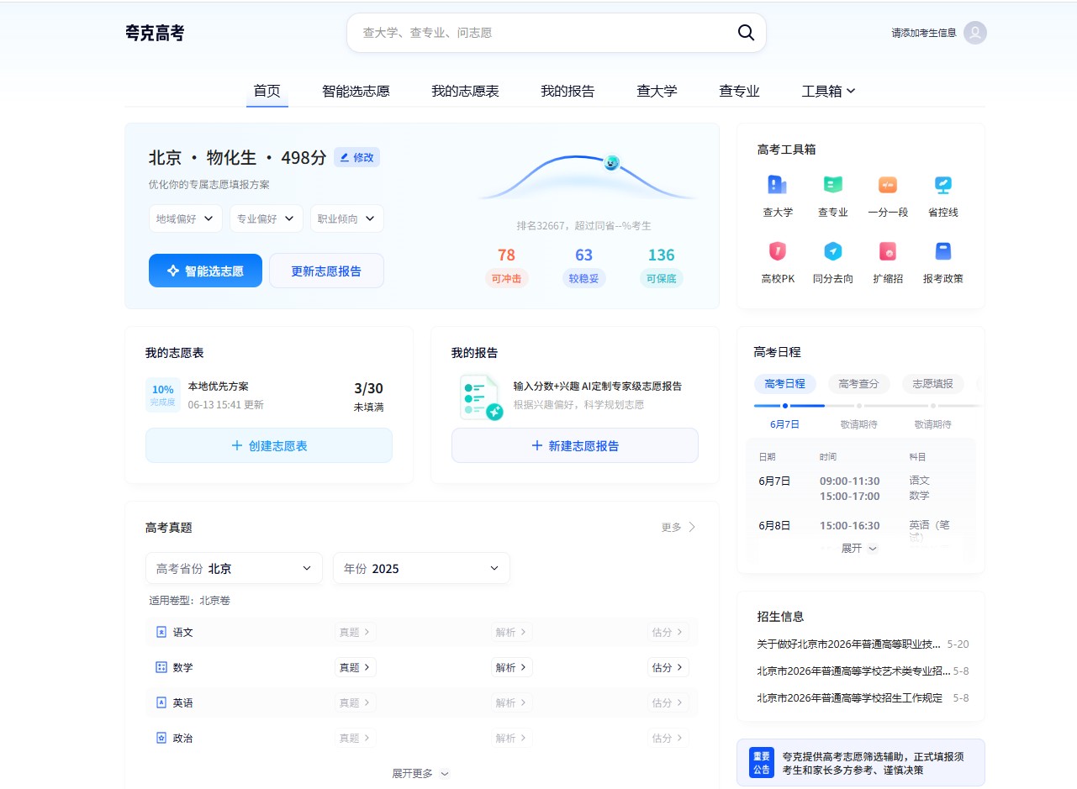The image size is (1077, 789).
Task: Open 智能选志愿 nav tab
Action: point(356,91)
